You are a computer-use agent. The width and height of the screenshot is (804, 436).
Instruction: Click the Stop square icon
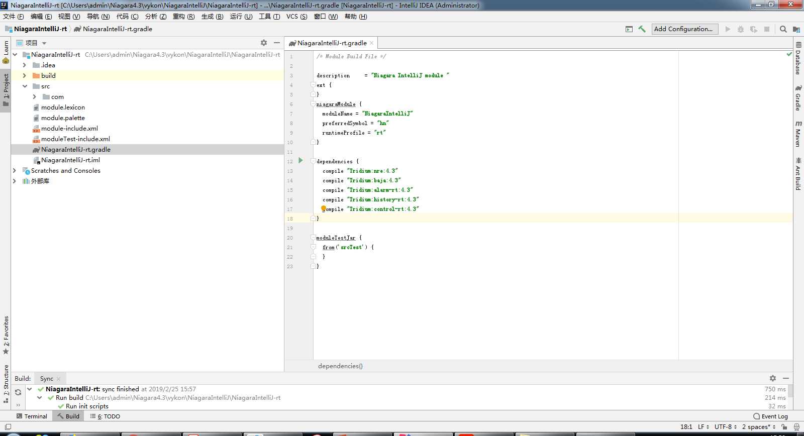[767, 29]
